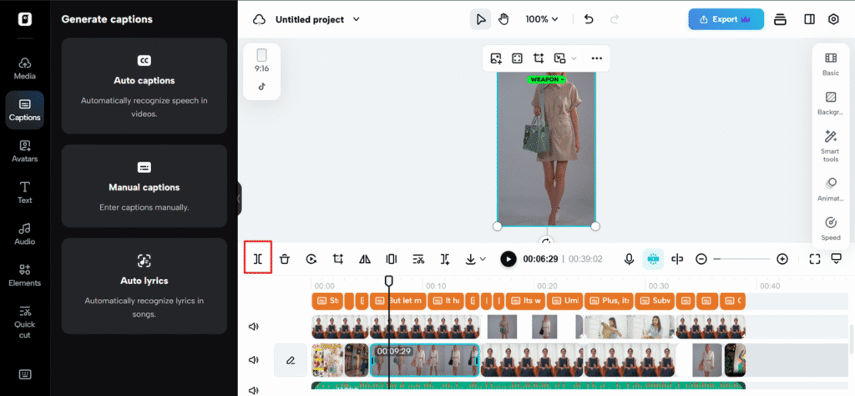Mute the main video track
Viewport: 855px width, 396px height.
(254, 360)
